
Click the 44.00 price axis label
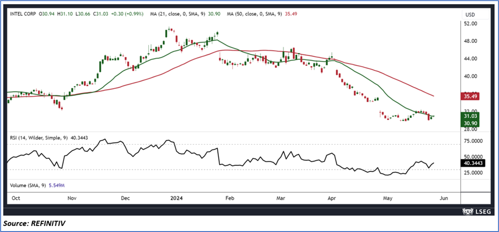471,58
